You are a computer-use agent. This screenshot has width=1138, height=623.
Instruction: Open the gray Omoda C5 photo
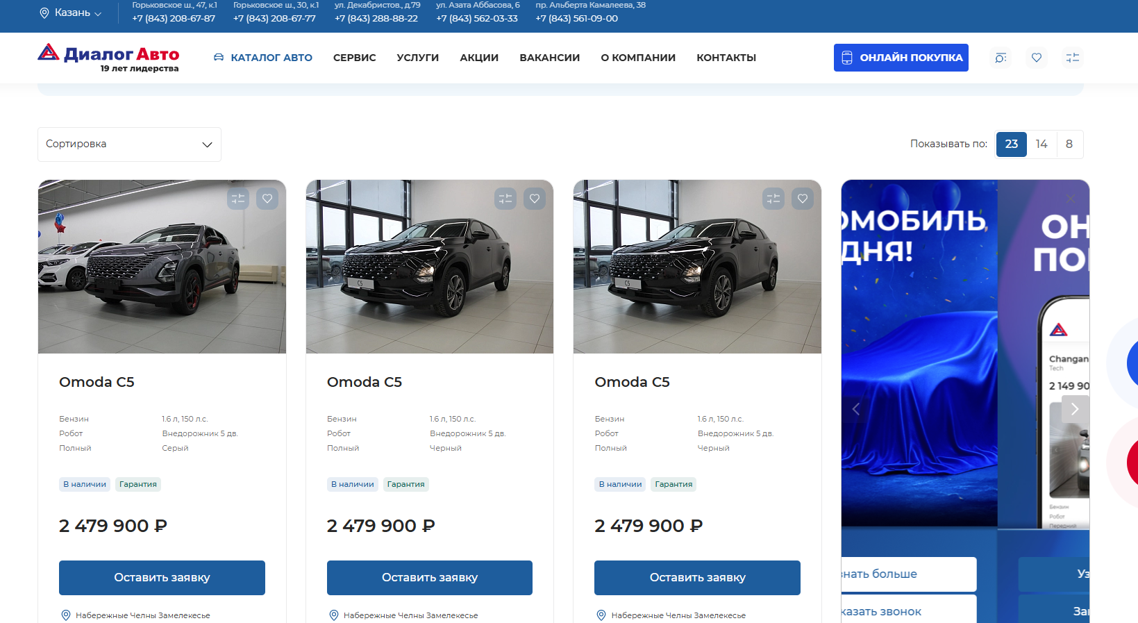click(162, 267)
